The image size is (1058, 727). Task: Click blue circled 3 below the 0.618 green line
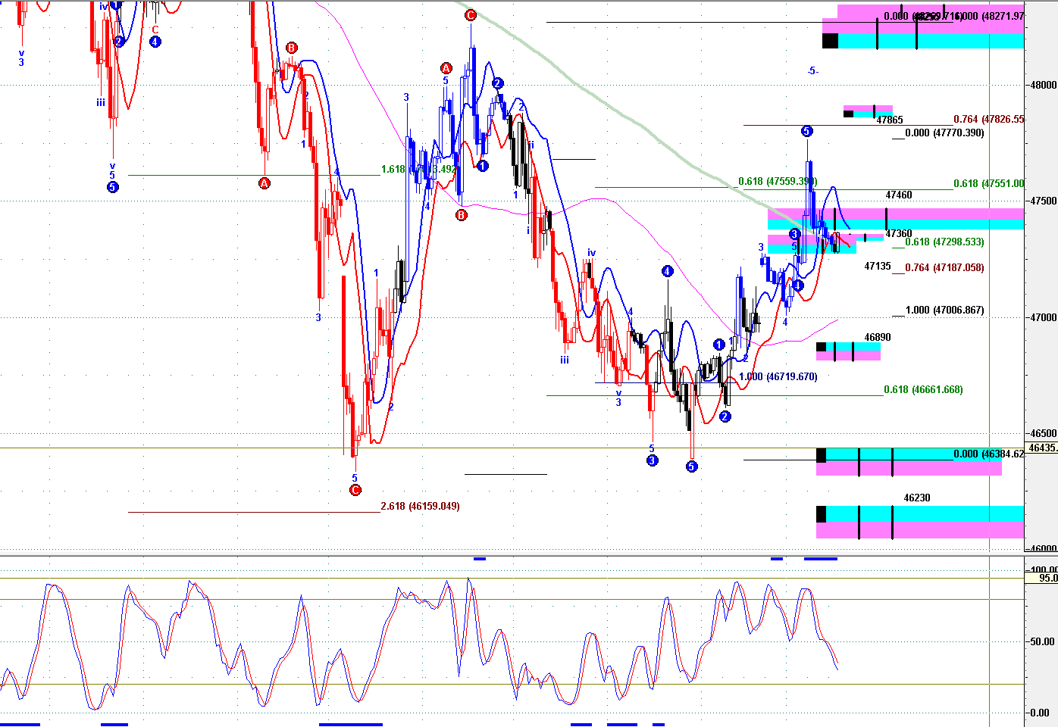click(652, 460)
